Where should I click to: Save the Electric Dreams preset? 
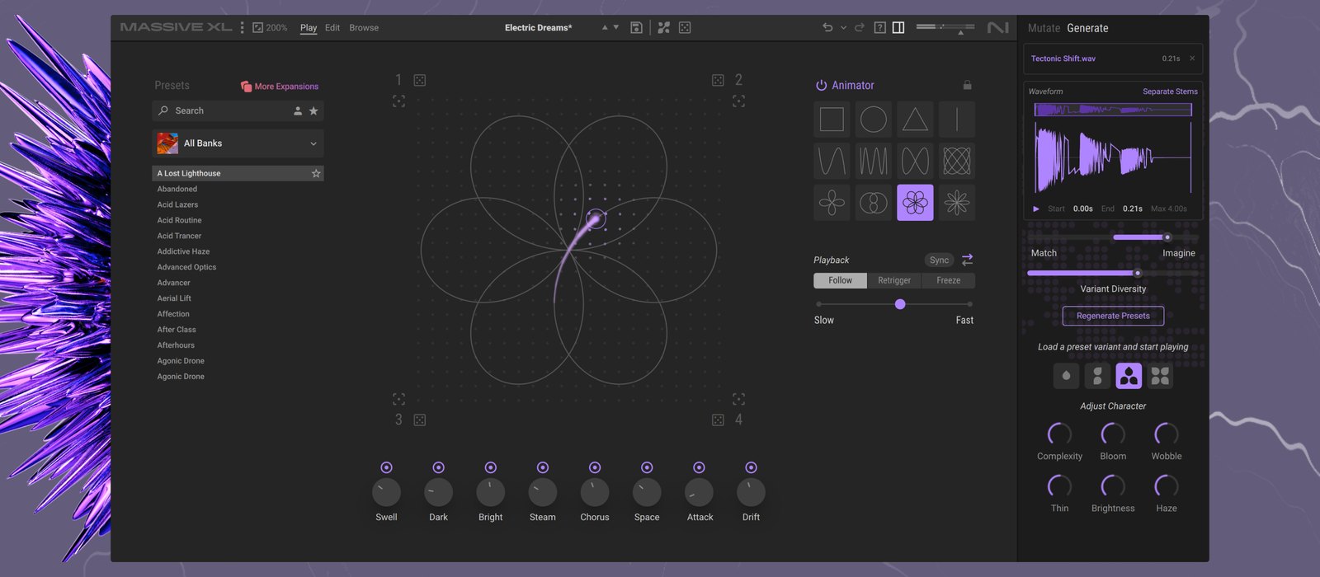(636, 27)
